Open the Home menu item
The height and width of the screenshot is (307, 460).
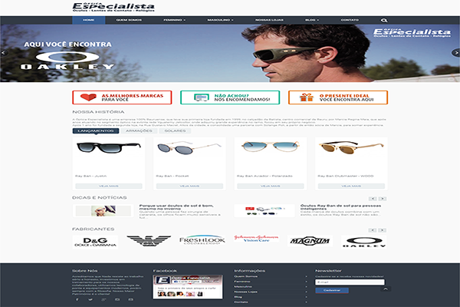click(89, 20)
